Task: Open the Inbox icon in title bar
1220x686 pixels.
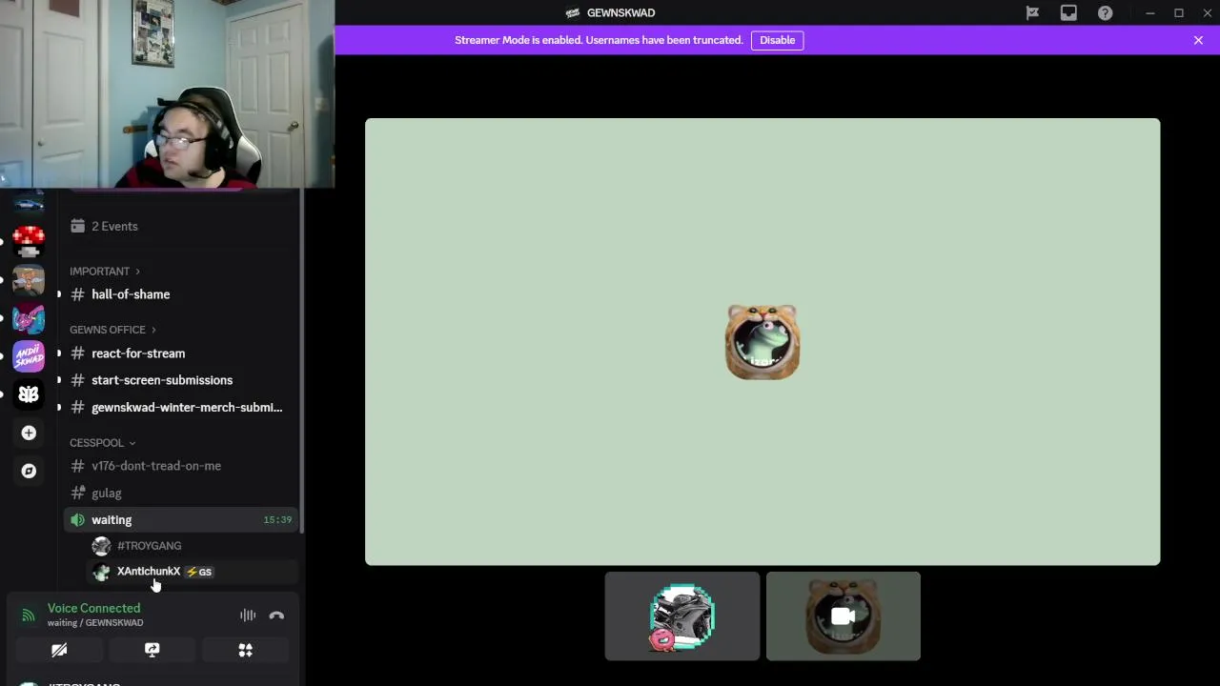Action: pyautogui.click(x=1068, y=12)
